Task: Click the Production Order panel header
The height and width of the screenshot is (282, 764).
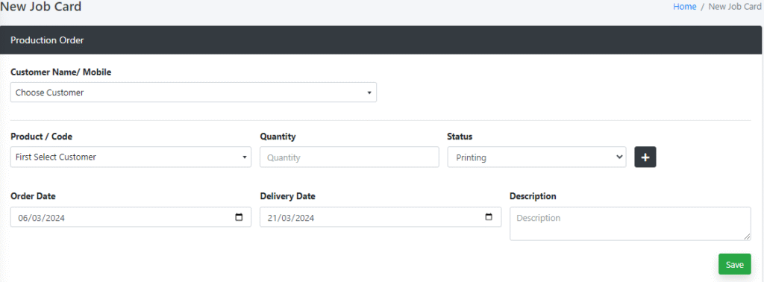Action: (x=381, y=40)
